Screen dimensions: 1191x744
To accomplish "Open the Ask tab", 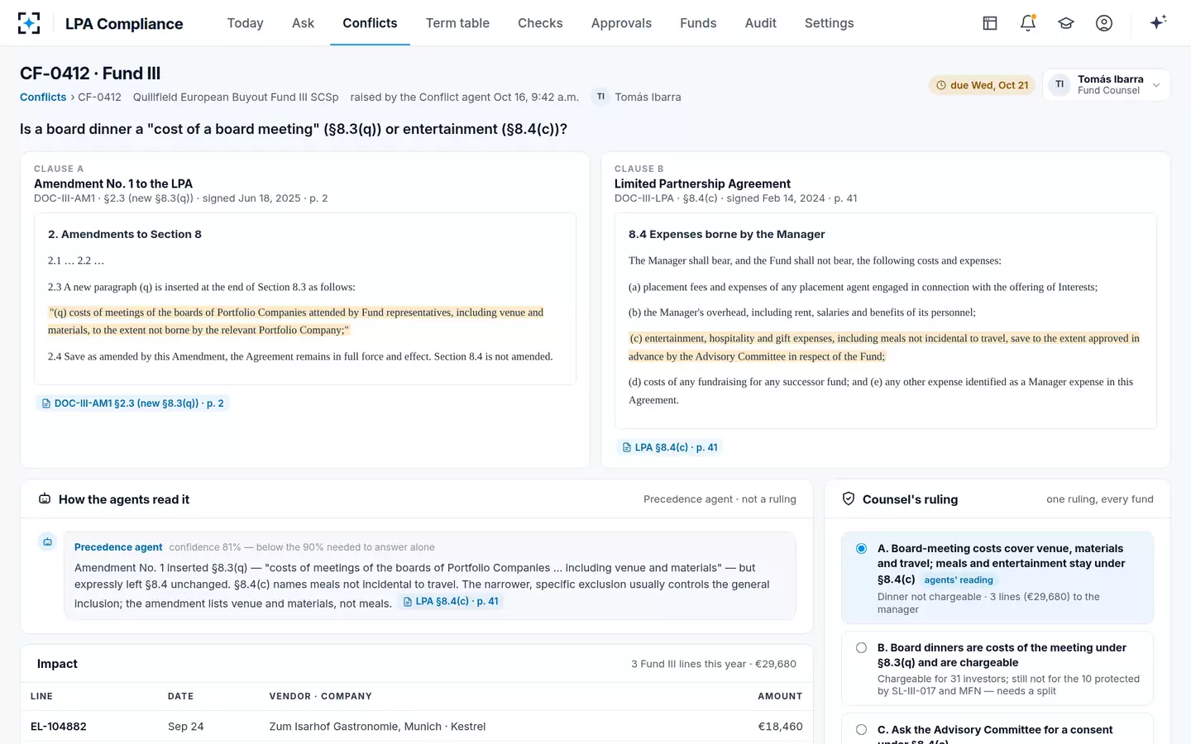I will (303, 23).
